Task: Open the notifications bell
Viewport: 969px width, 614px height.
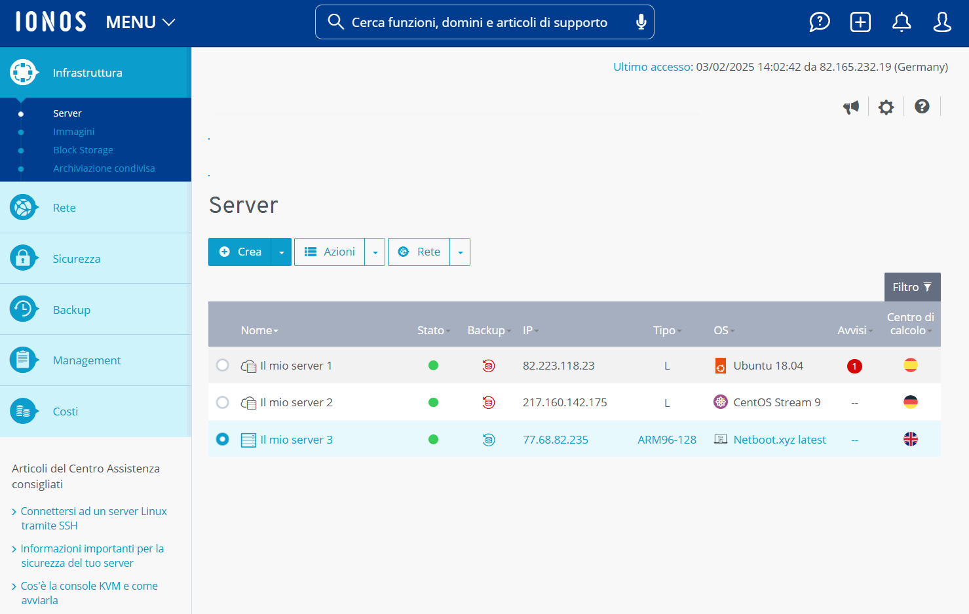Action: click(902, 22)
